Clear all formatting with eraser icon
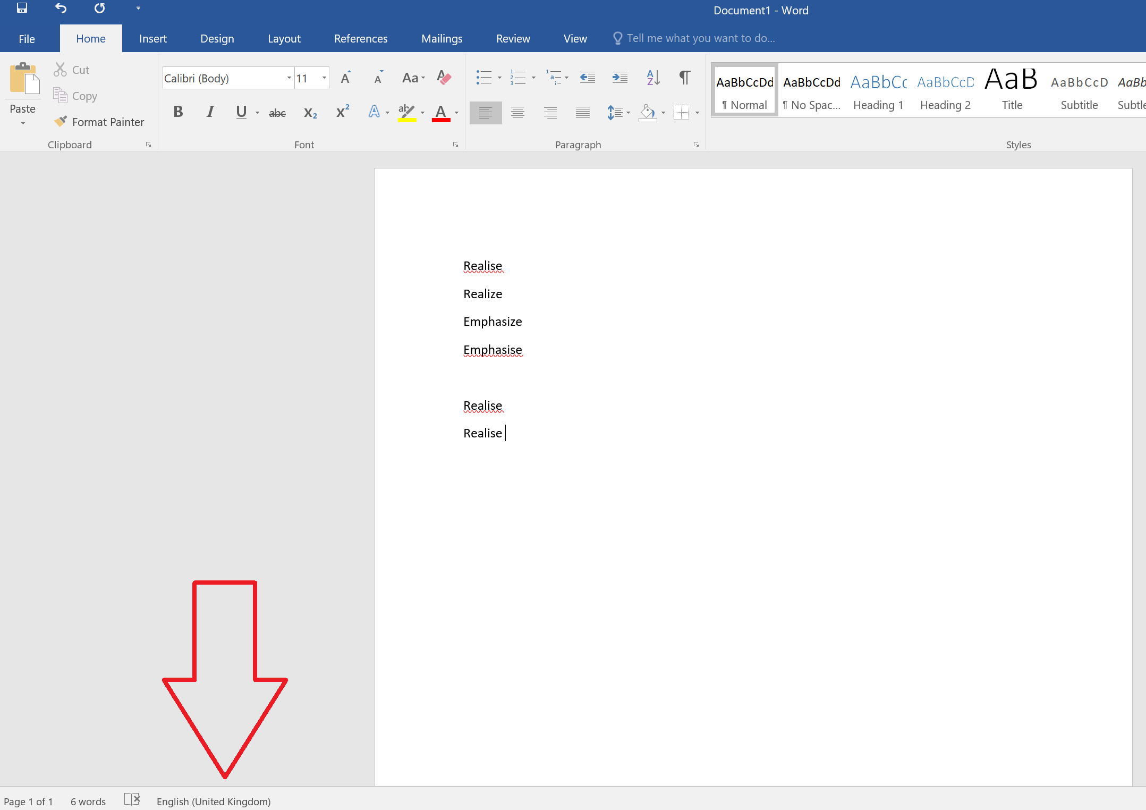This screenshot has height=810, width=1146. click(444, 78)
